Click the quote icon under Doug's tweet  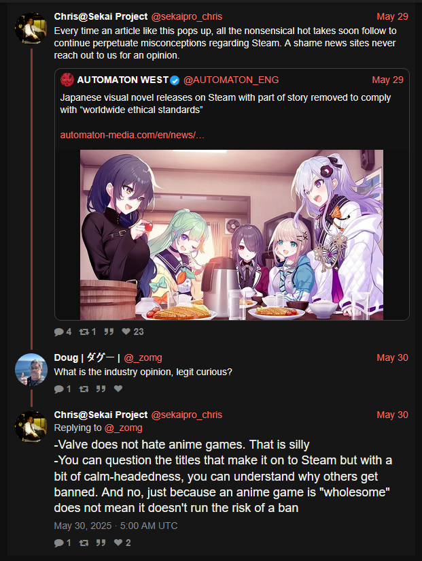coord(101,389)
